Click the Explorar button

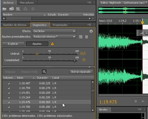[x=13, y=44]
